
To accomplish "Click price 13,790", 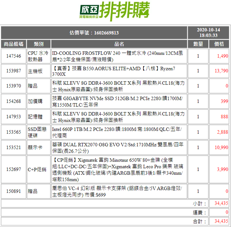I will [221, 71].
